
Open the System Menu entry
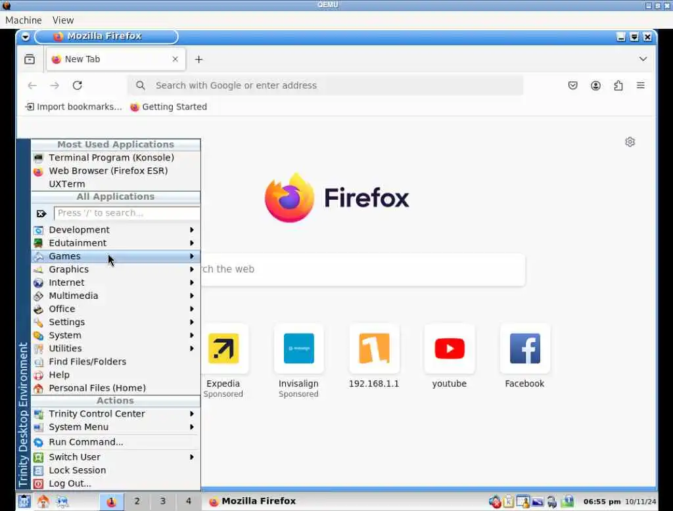point(115,427)
